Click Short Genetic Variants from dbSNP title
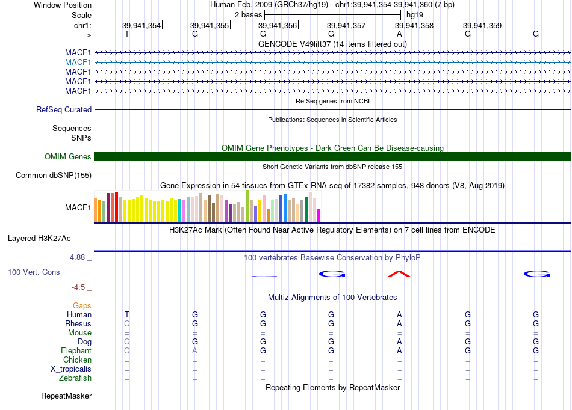Screen dimensions: 572x410 point(332,167)
